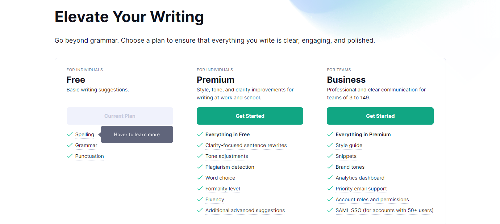Click the Grammar feature link
500x224 pixels.
point(86,145)
